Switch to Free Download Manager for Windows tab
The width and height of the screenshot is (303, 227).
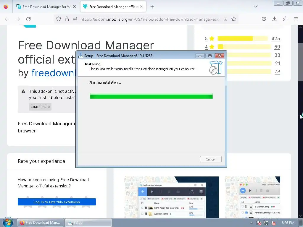coord(46,7)
